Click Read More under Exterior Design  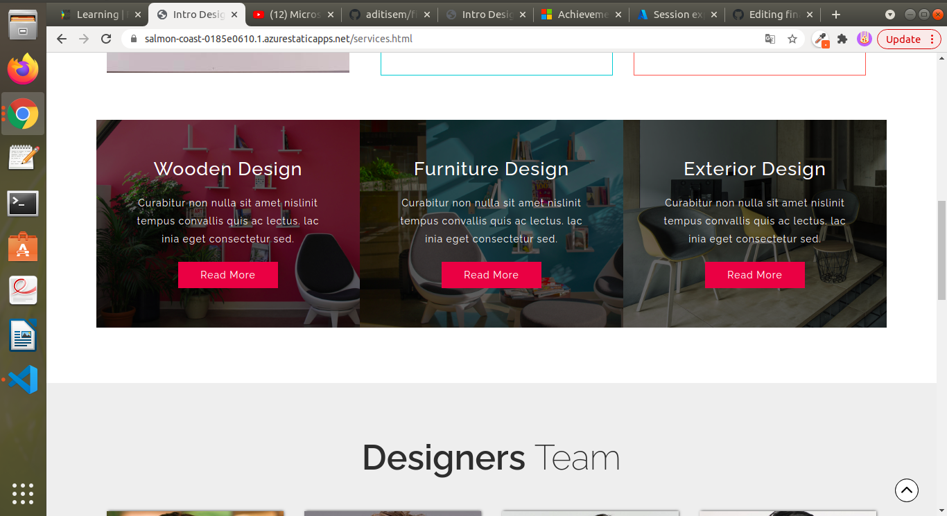tap(755, 275)
